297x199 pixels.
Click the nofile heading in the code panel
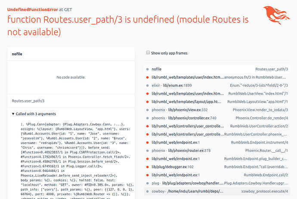(x=17, y=54)
